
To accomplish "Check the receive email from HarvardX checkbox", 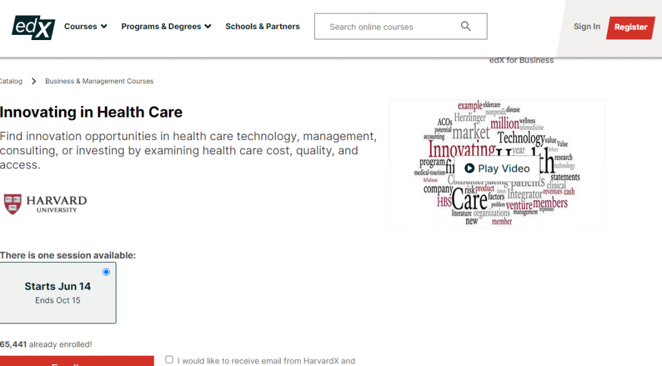I will coord(169,360).
